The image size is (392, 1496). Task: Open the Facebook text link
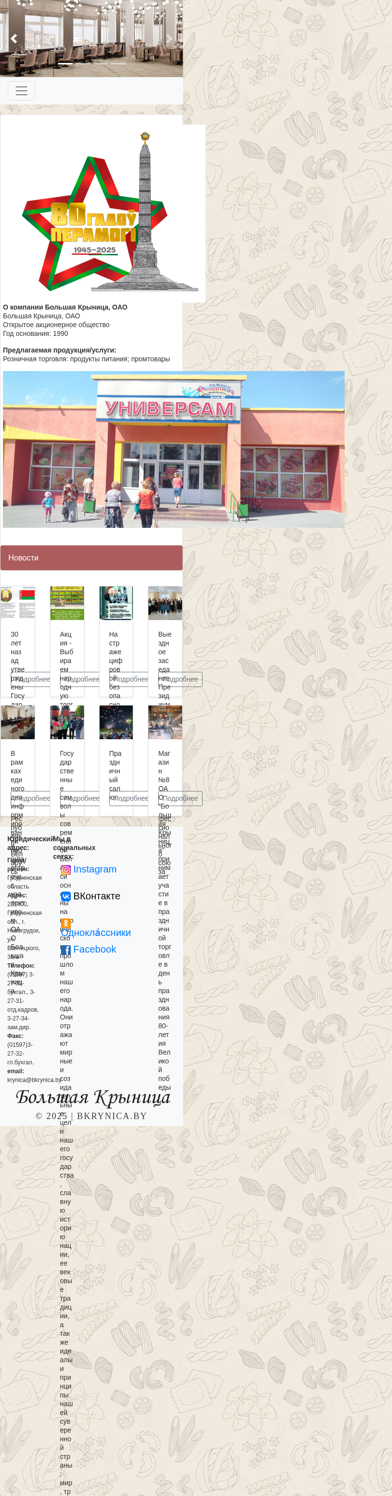(95, 949)
